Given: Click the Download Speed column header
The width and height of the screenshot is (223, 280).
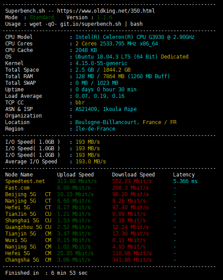Looking at the screenshot, I should tap(133, 175).
